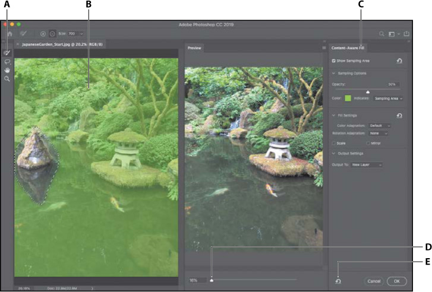The image size is (432, 292).
Task: Click the Cancel button
Action: 373,281
